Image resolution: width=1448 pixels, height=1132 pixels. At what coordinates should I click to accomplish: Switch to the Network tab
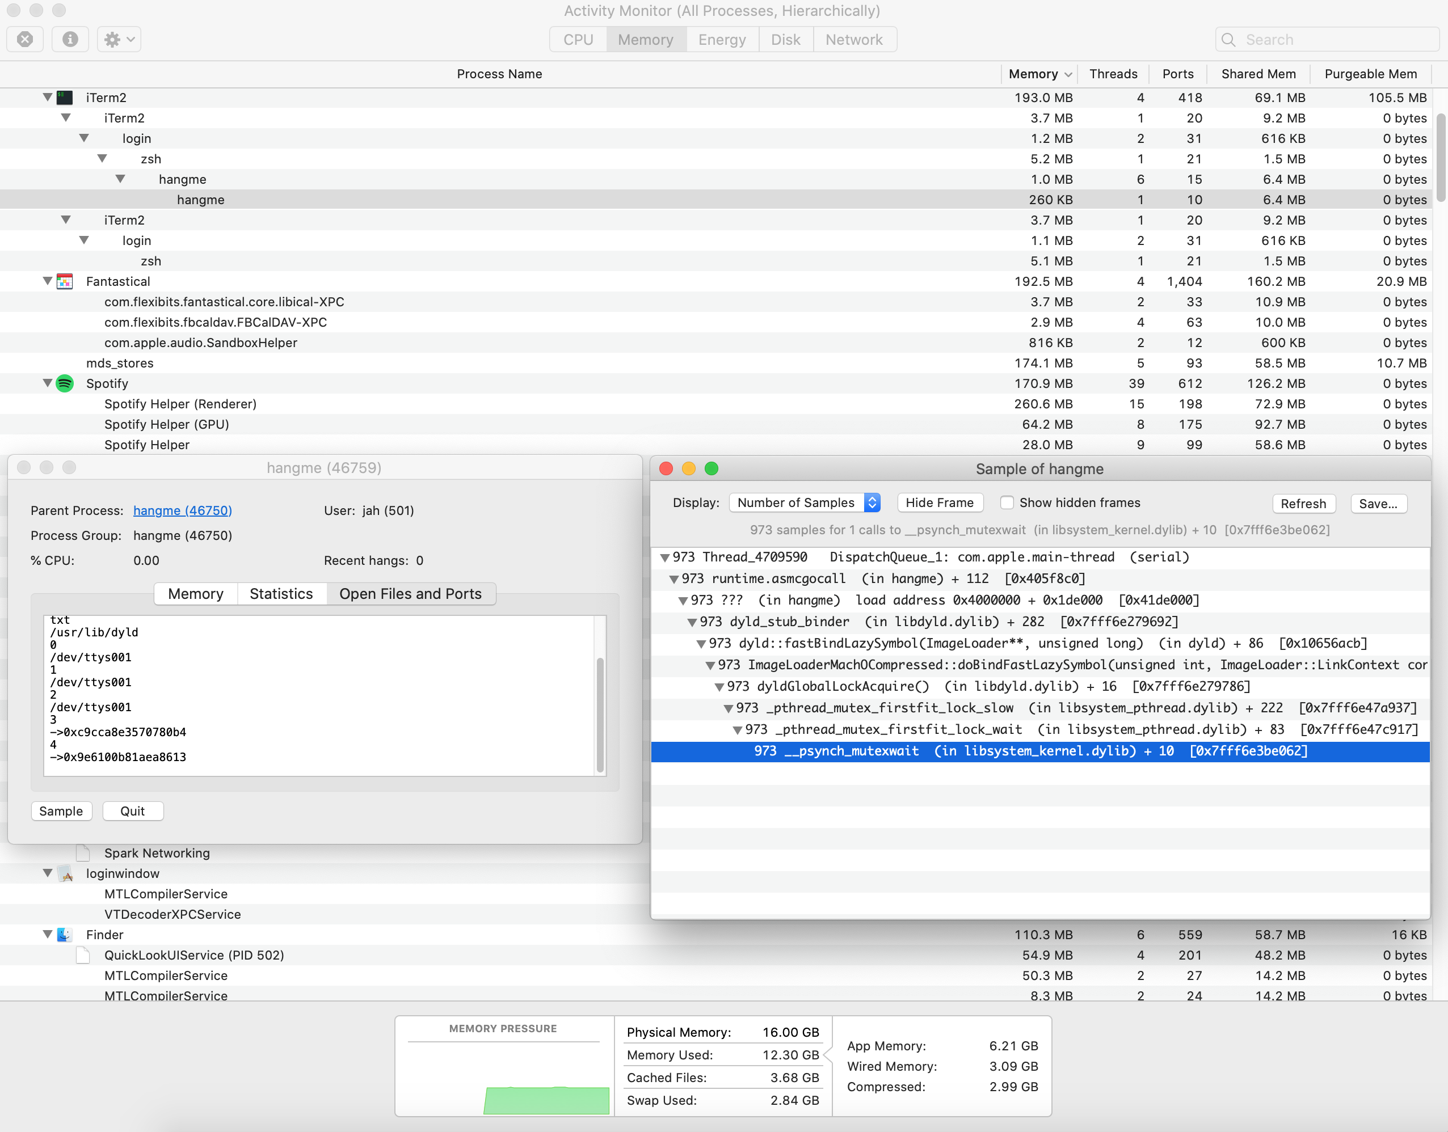pos(854,40)
